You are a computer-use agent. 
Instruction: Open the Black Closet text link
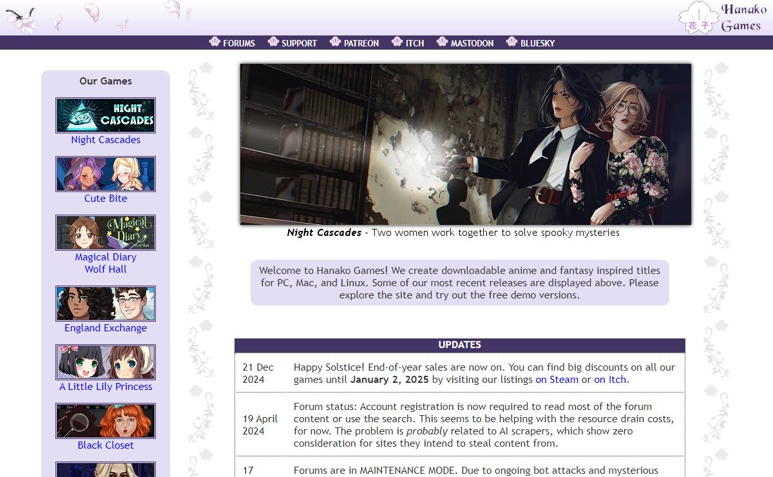tap(106, 445)
